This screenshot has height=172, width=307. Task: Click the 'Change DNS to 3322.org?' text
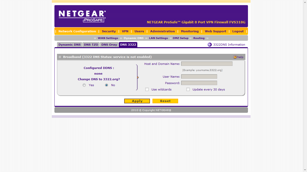(x=99, y=79)
